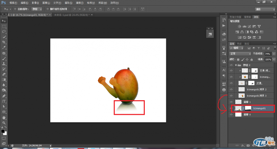The height and width of the screenshot is (149, 277).
Task: Enable the 顯示變形控制項 checkbox
Action: pyautogui.click(x=47, y=9)
